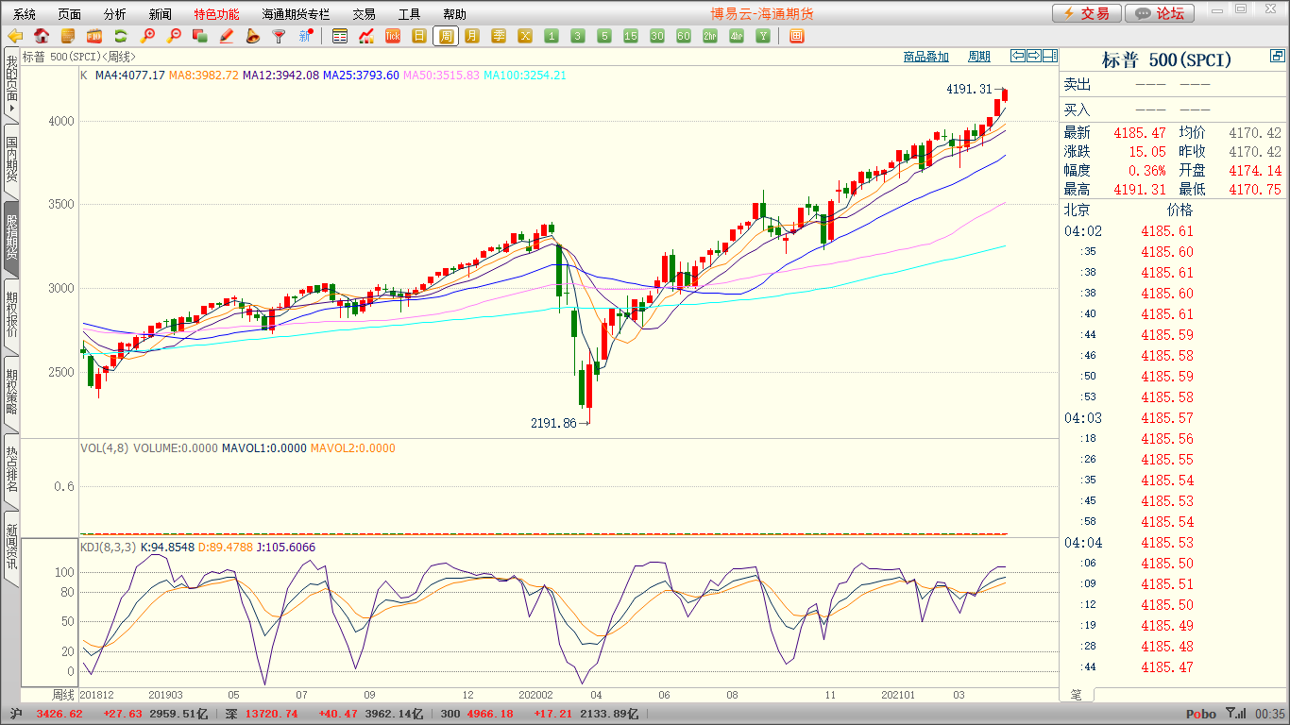Switch to 期权策略 sidebar tab
Viewport: 1290px width, 725px height.
[x=11, y=393]
